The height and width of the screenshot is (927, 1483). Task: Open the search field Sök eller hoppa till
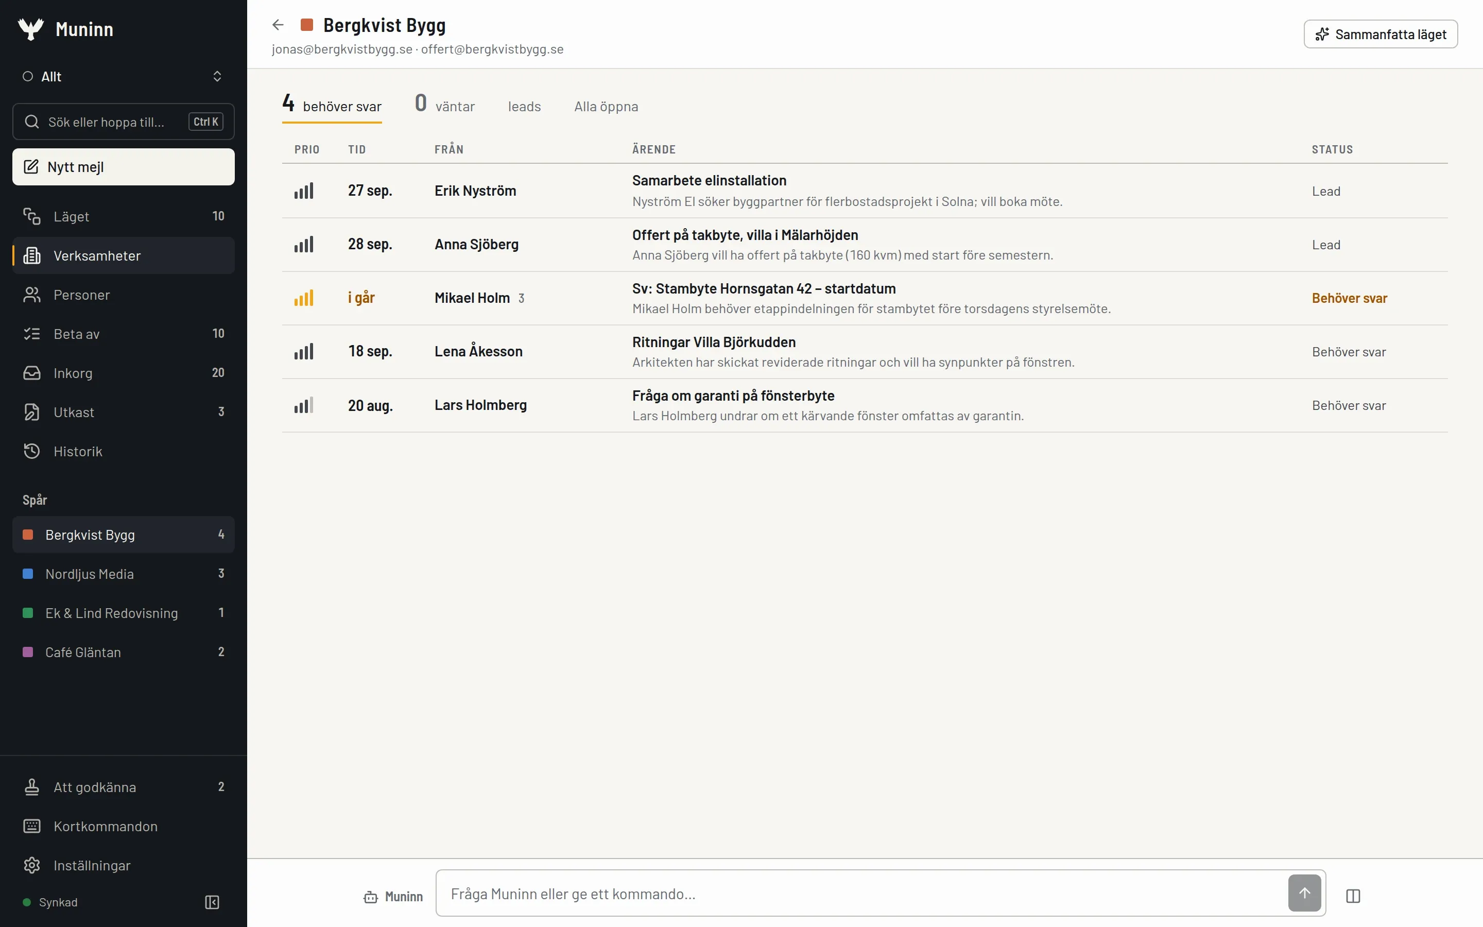[123, 122]
